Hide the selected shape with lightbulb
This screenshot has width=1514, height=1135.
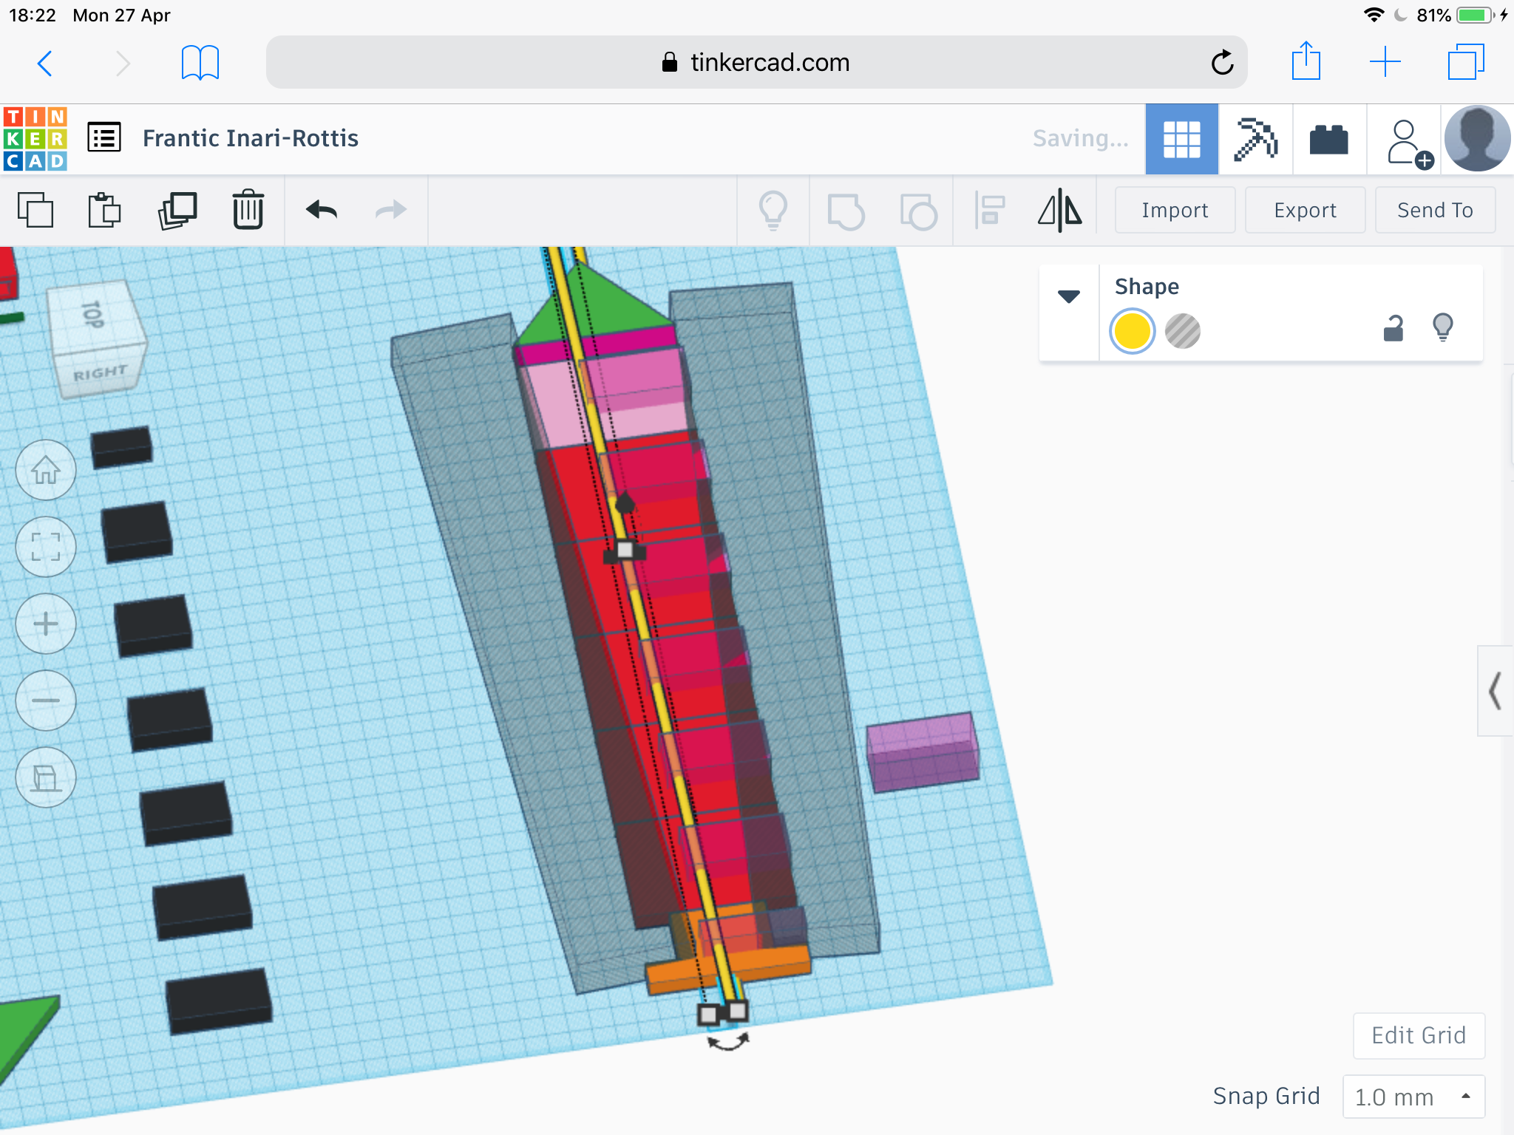coord(1442,327)
